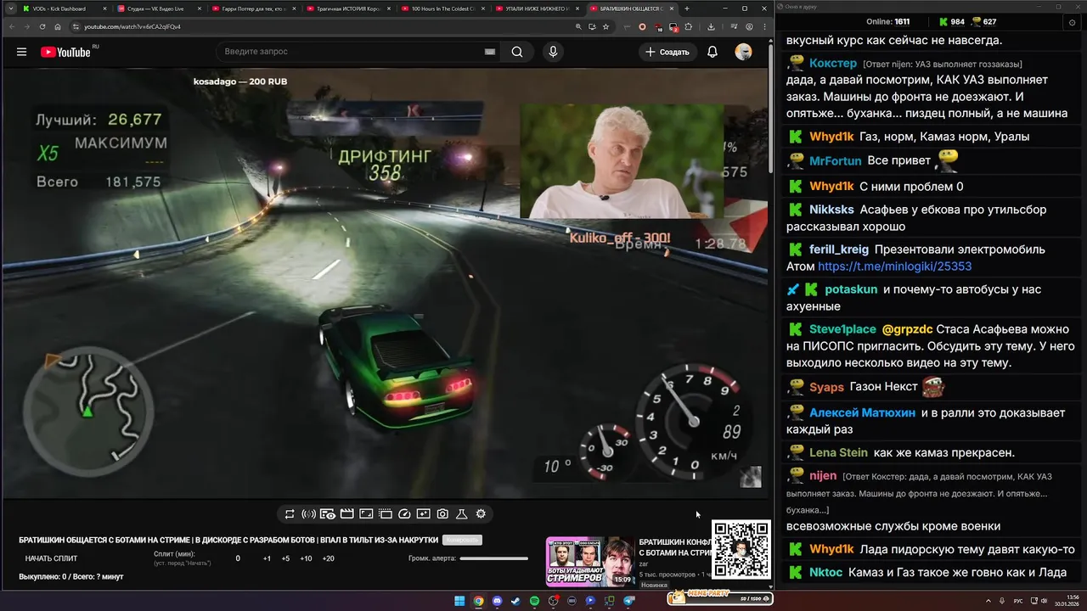
Task: Open the t.me/minlogiki link in chat
Action: click(x=894, y=266)
